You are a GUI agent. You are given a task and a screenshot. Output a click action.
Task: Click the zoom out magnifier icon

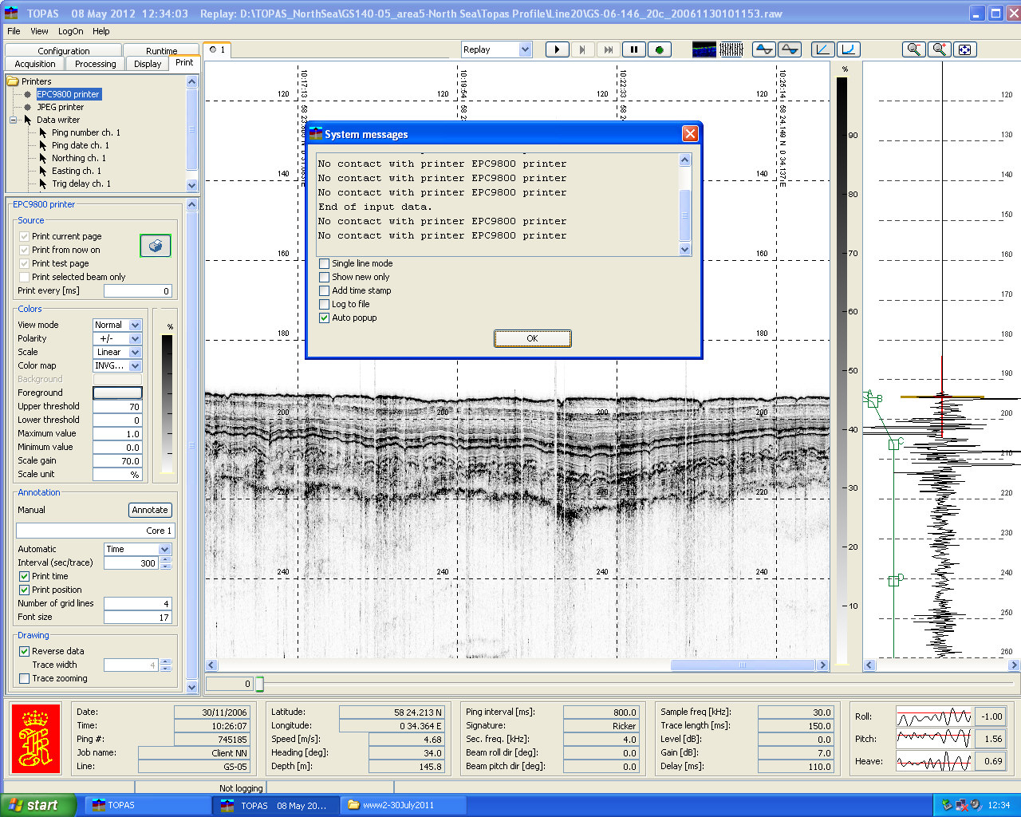tap(914, 49)
